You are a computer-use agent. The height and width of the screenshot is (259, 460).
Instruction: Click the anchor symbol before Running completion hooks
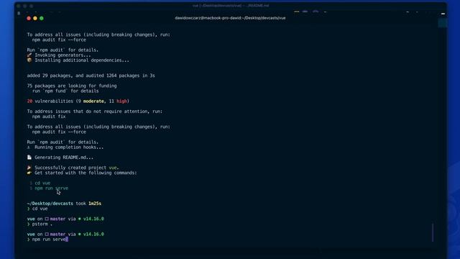tap(29, 147)
